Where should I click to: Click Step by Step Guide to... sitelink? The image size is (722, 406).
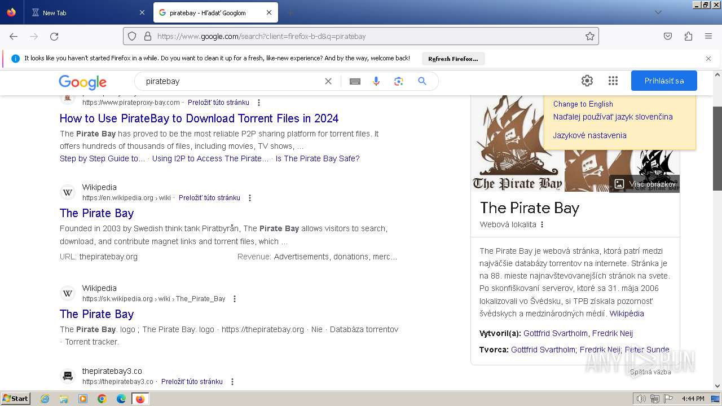(103, 158)
